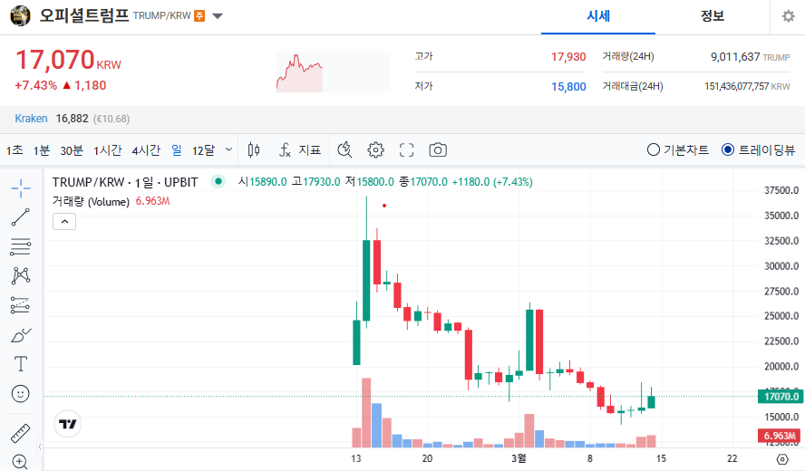The width and height of the screenshot is (805, 471).
Task: Select the 30분 interval
Action: point(72,149)
